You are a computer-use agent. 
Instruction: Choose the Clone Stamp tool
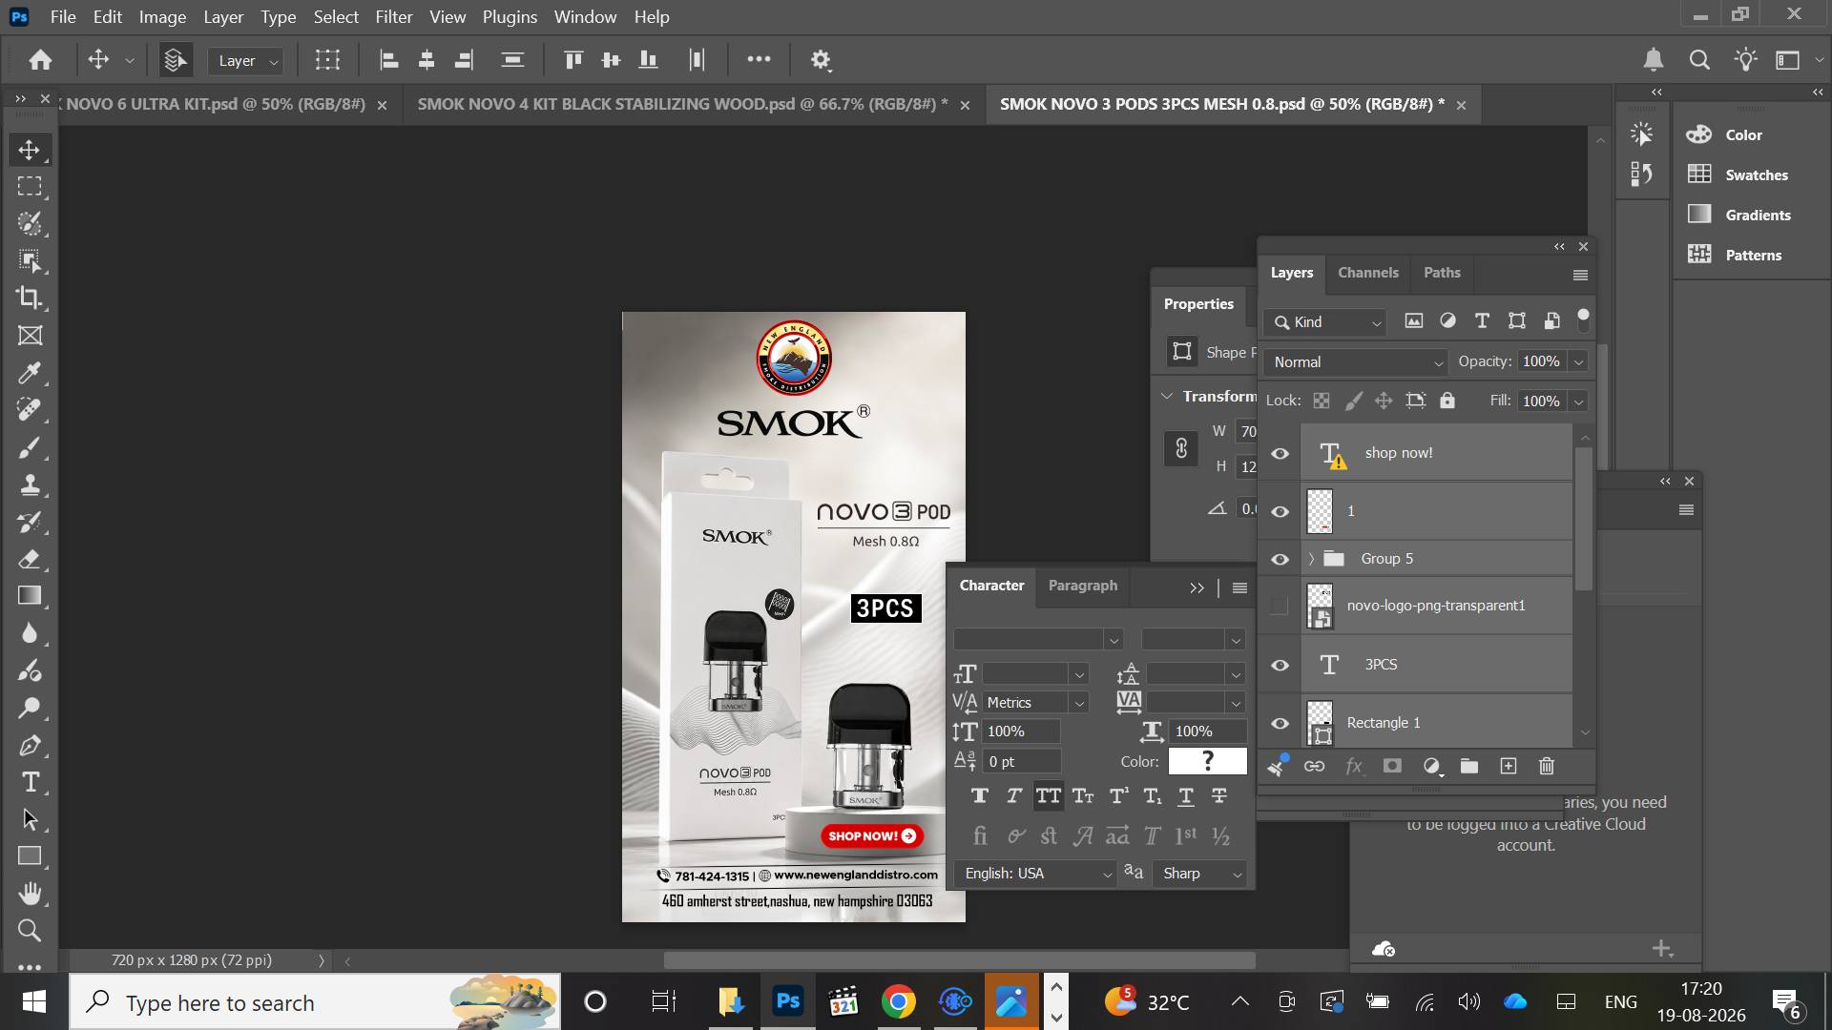(x=30, y=484)
